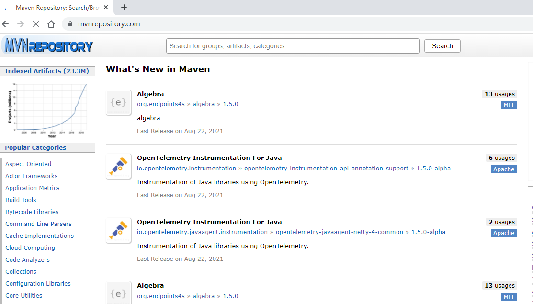Screen dimensions: 533x304
Task: Click the first OpenTelemetry telescope icon
Action: (118, 166)
